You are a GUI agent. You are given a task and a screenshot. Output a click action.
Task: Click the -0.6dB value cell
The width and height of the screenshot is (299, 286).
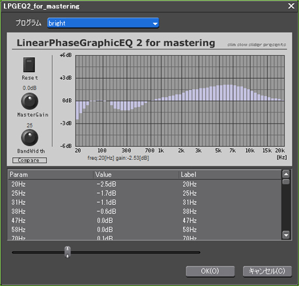point(106,211)
